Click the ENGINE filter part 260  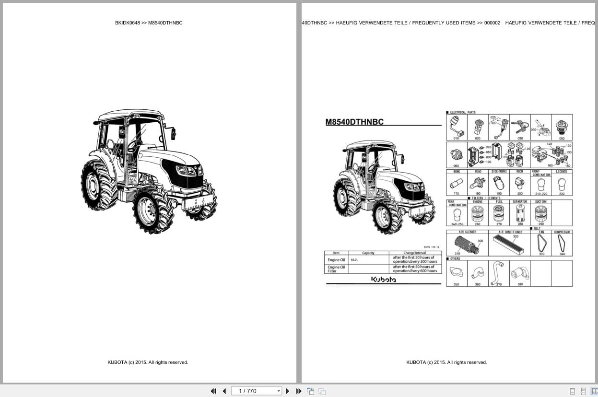tap(478, 213)
